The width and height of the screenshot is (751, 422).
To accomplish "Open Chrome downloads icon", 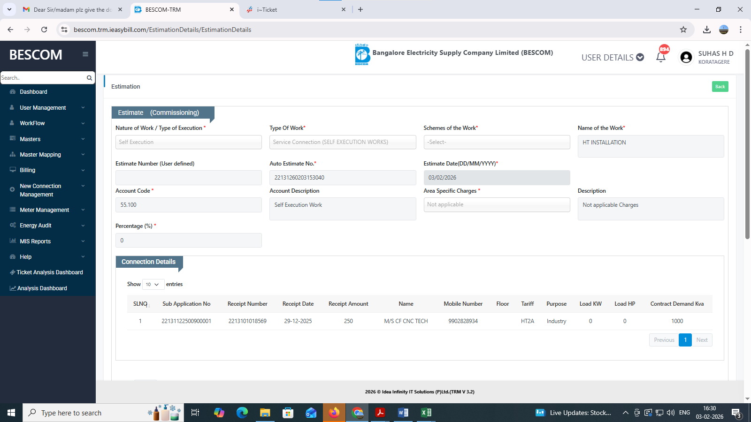I will pos(706,30).
